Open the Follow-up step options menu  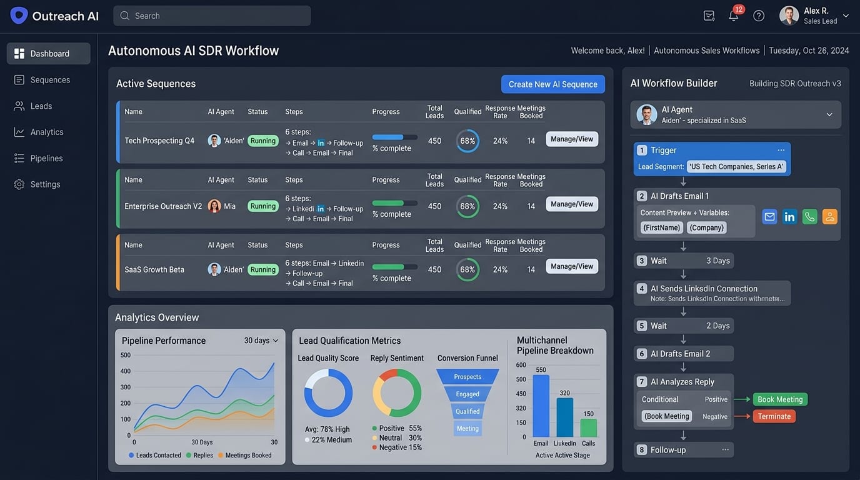pos(726,450)
